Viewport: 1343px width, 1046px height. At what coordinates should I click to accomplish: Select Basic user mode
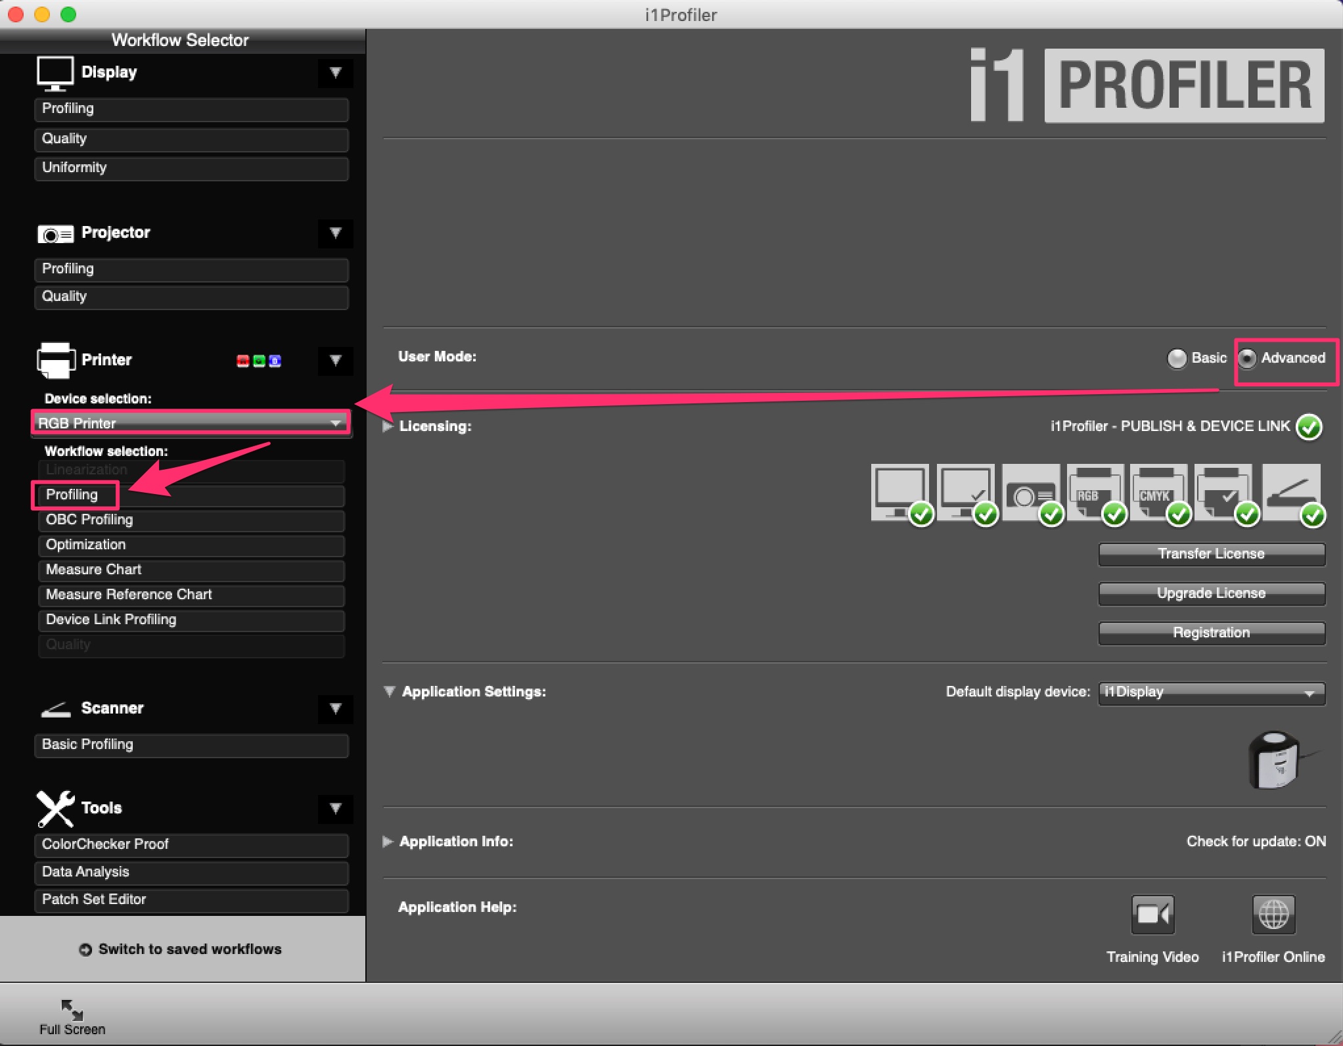1177,358
